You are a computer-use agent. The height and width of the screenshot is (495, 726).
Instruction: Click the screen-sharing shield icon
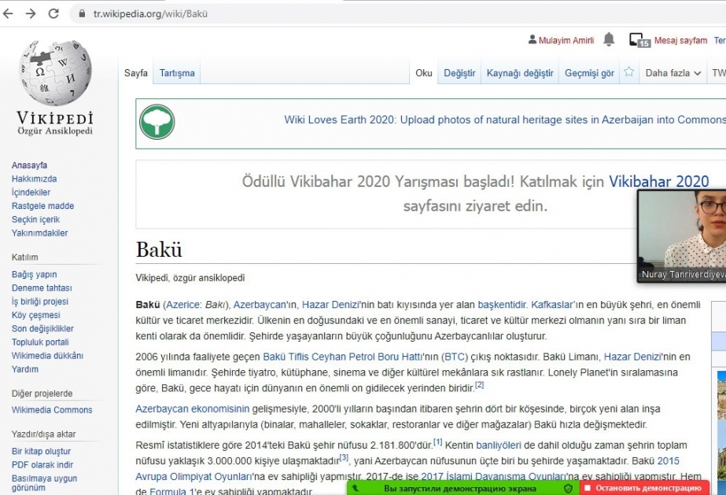pos(569,488)
